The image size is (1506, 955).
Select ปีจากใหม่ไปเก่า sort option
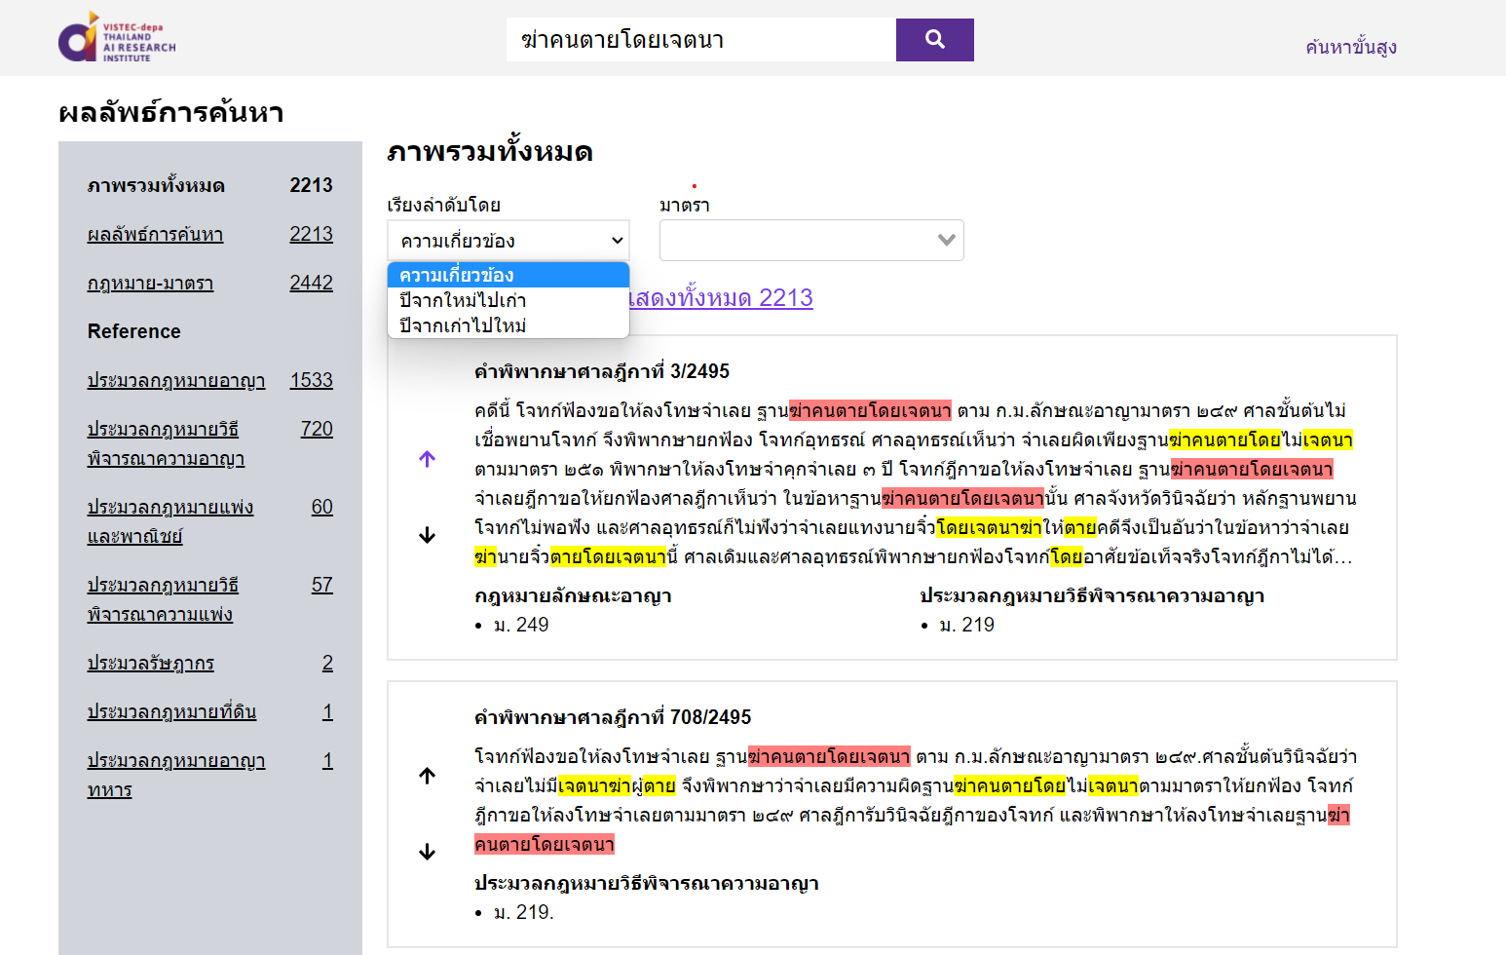pyautogui.click(x=463, y=300)
